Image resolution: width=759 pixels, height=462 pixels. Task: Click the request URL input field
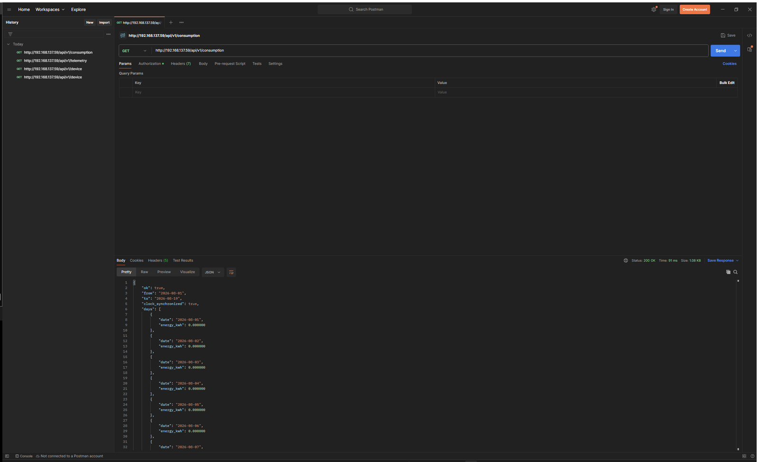(x=430, y=51)
